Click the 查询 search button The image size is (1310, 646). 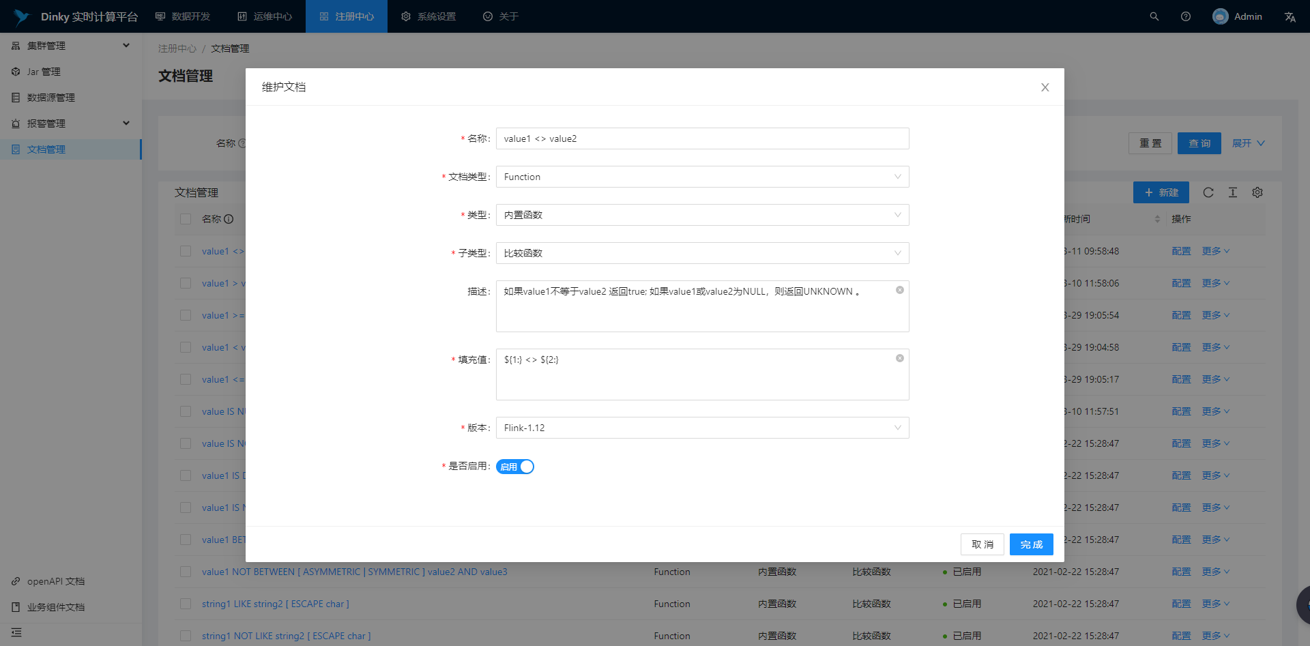(x=1199, y=143)
